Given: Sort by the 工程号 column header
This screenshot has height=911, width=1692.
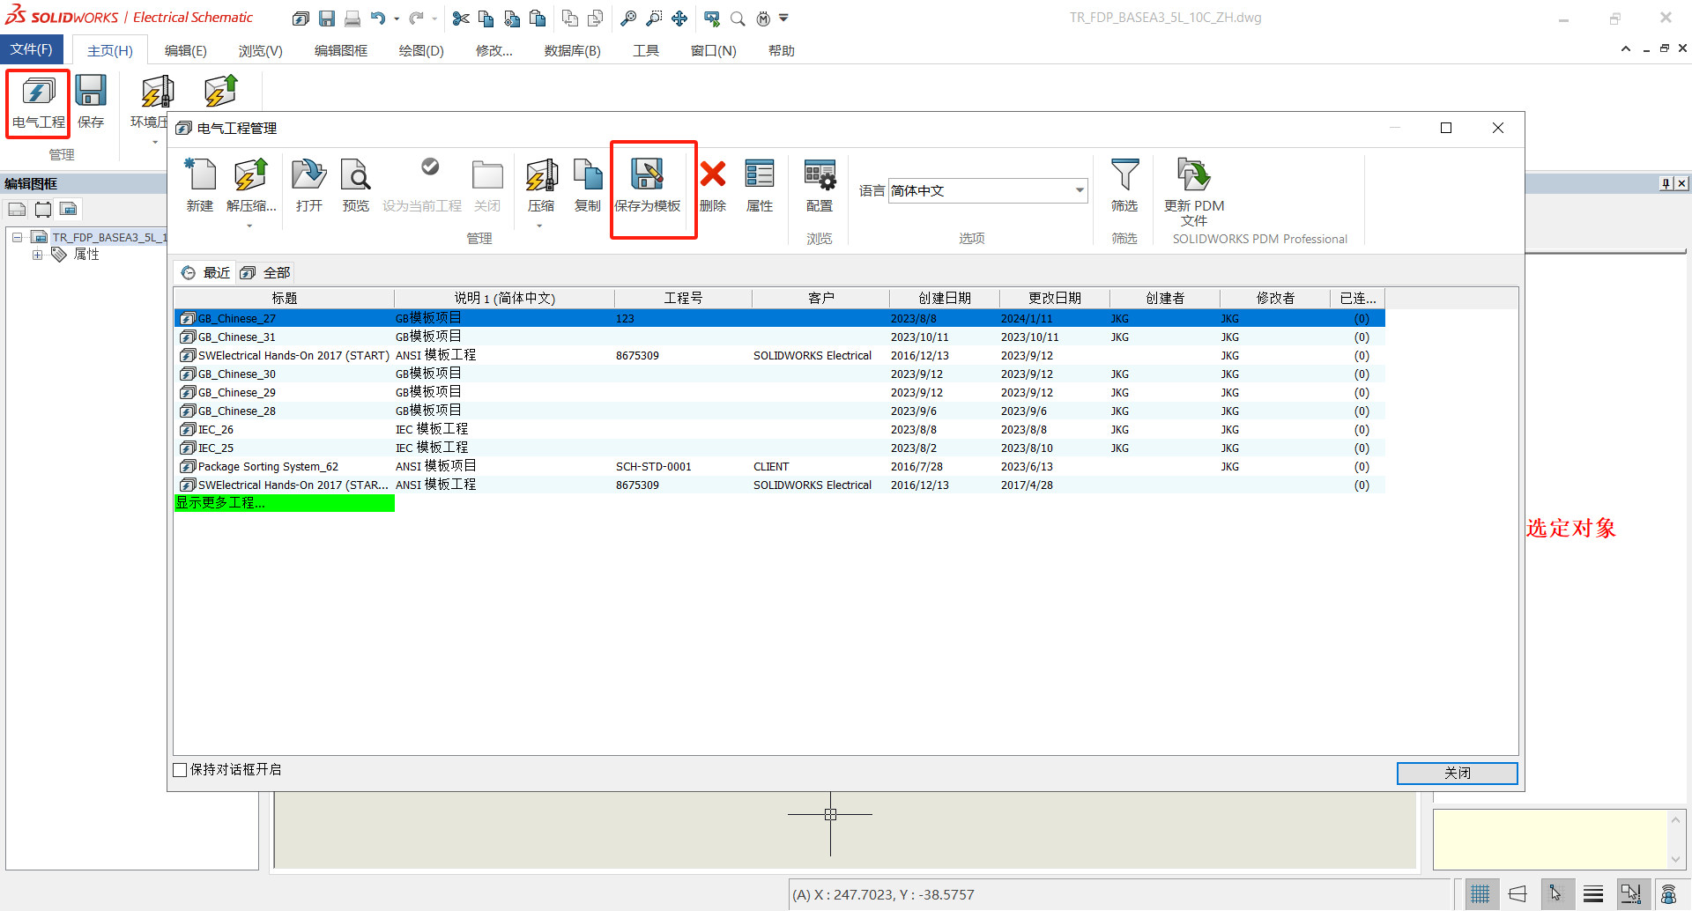Looking at the screenshot, I should pyautogui.click(x=683, y=298).
